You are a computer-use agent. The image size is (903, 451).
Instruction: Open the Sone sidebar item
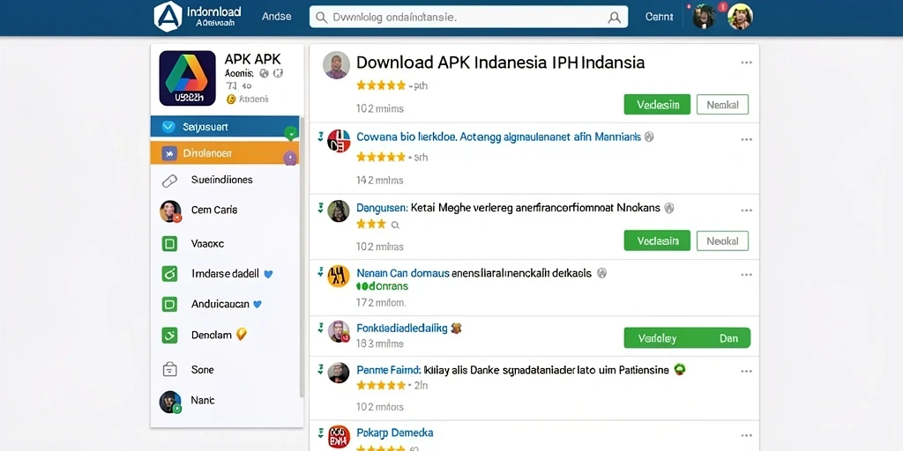(x=202, y=370)
